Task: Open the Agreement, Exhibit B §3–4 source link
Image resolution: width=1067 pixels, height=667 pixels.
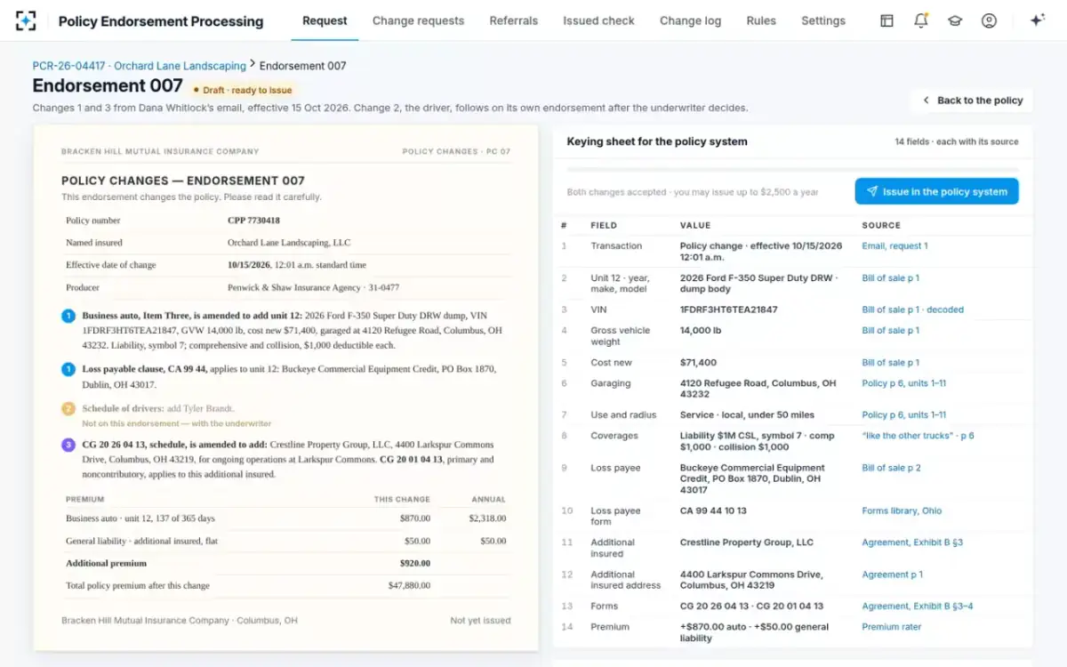Action: point(917,607)
